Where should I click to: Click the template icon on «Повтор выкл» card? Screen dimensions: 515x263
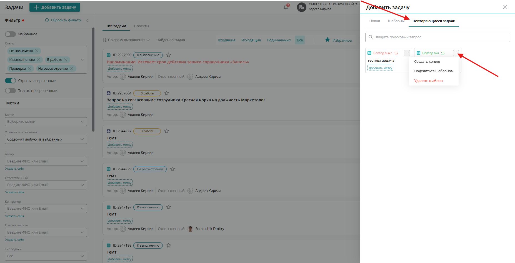click(x=369, y=53)
